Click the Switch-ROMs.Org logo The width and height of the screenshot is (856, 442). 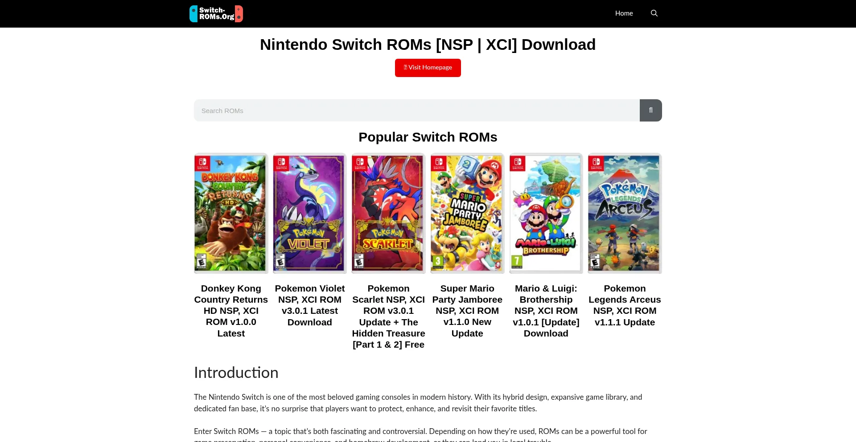216,14
